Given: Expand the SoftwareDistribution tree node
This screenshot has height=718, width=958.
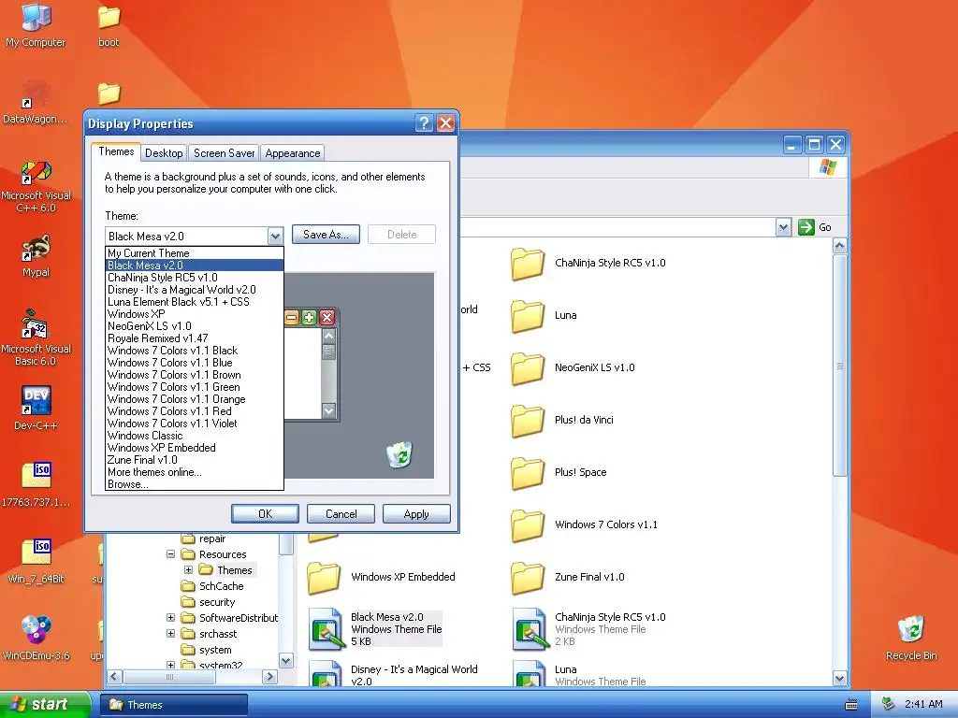Looking at the screenshot, I should [171, 618].
